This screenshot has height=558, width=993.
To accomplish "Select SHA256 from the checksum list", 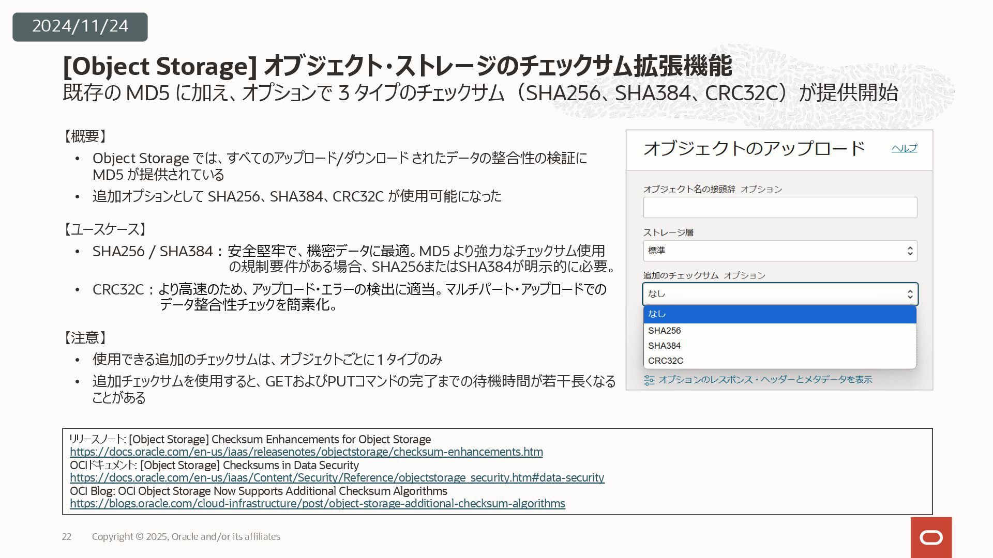I will [x=665, y=331].
